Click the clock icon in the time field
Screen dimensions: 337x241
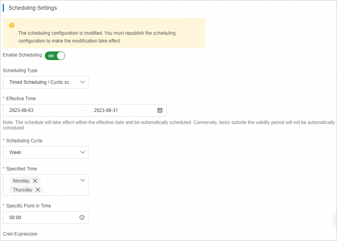(x=82, y=218)
